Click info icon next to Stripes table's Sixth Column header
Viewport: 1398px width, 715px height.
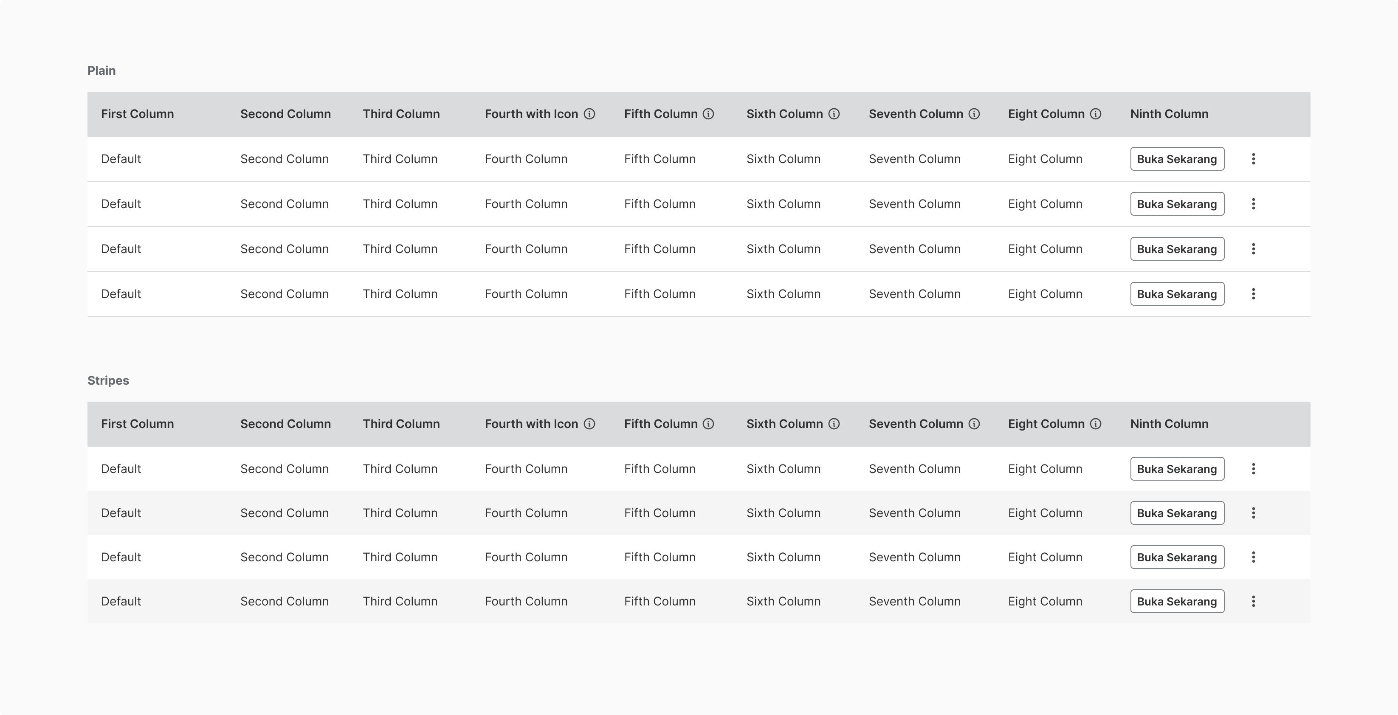(x=834, y=424)
